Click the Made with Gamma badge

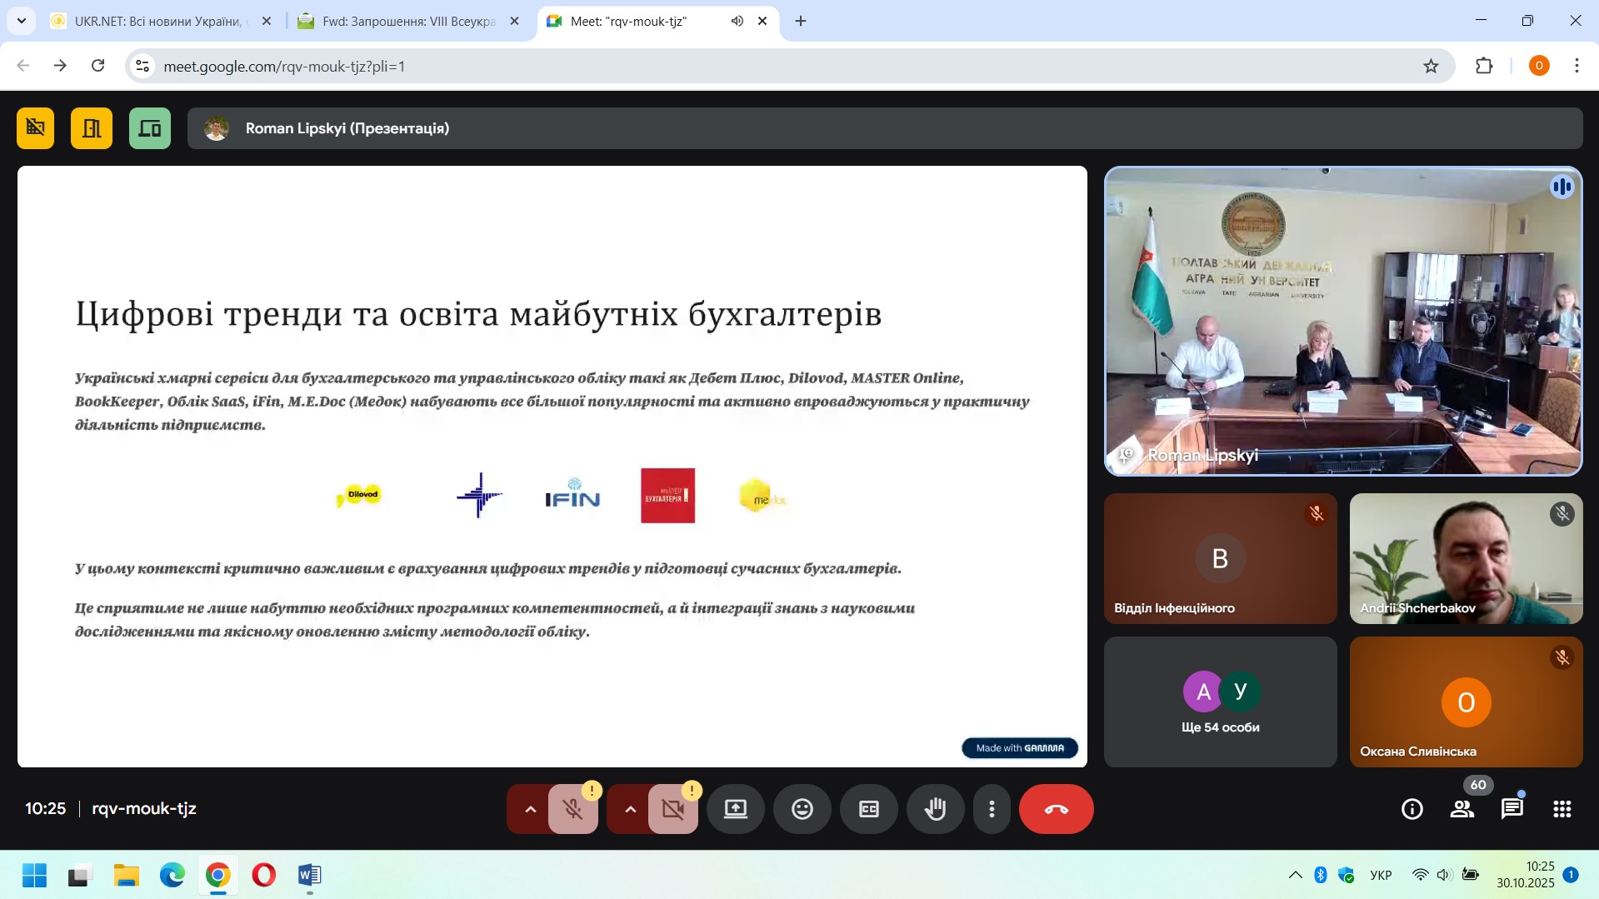coord(1019,748)
